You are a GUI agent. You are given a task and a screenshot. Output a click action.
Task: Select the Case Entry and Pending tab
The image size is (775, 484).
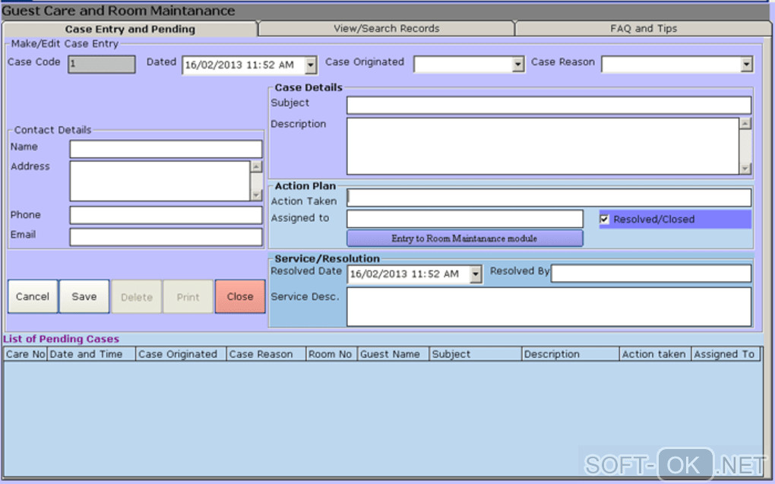130,29
